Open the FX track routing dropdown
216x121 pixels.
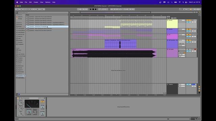coord(182,35)
